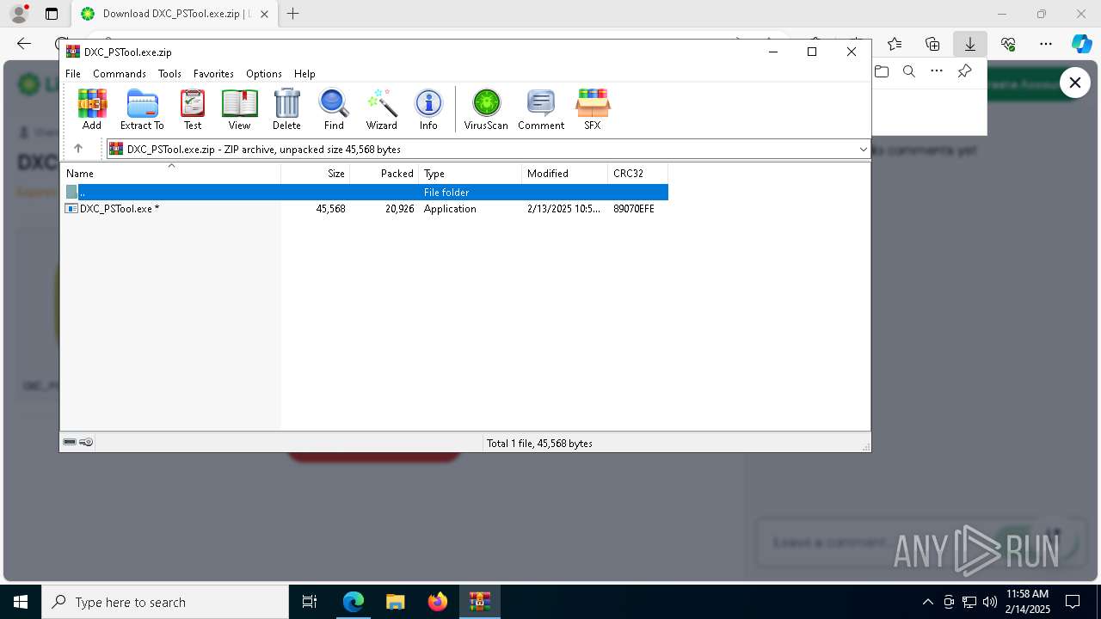The image size is (1101, 619).
Task: Sort by the CRC32 column header
Action: point(637,174)
